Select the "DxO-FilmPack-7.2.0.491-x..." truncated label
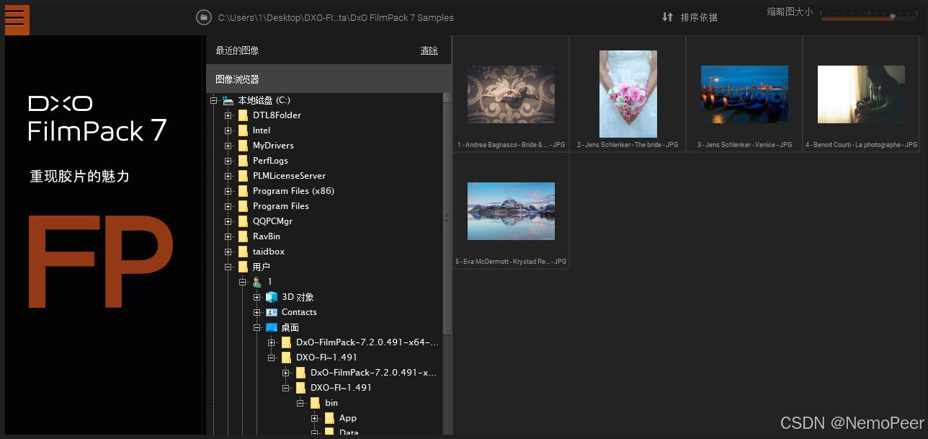 [374, 373]
